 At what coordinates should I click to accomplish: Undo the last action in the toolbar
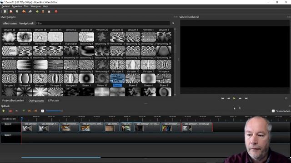point(24,11)
